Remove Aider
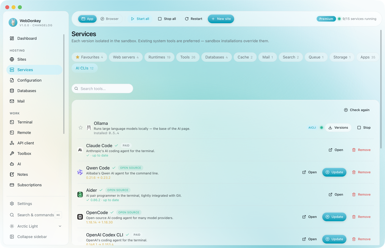The width and height of the screenshot is (385, 248). pos(361,195)
